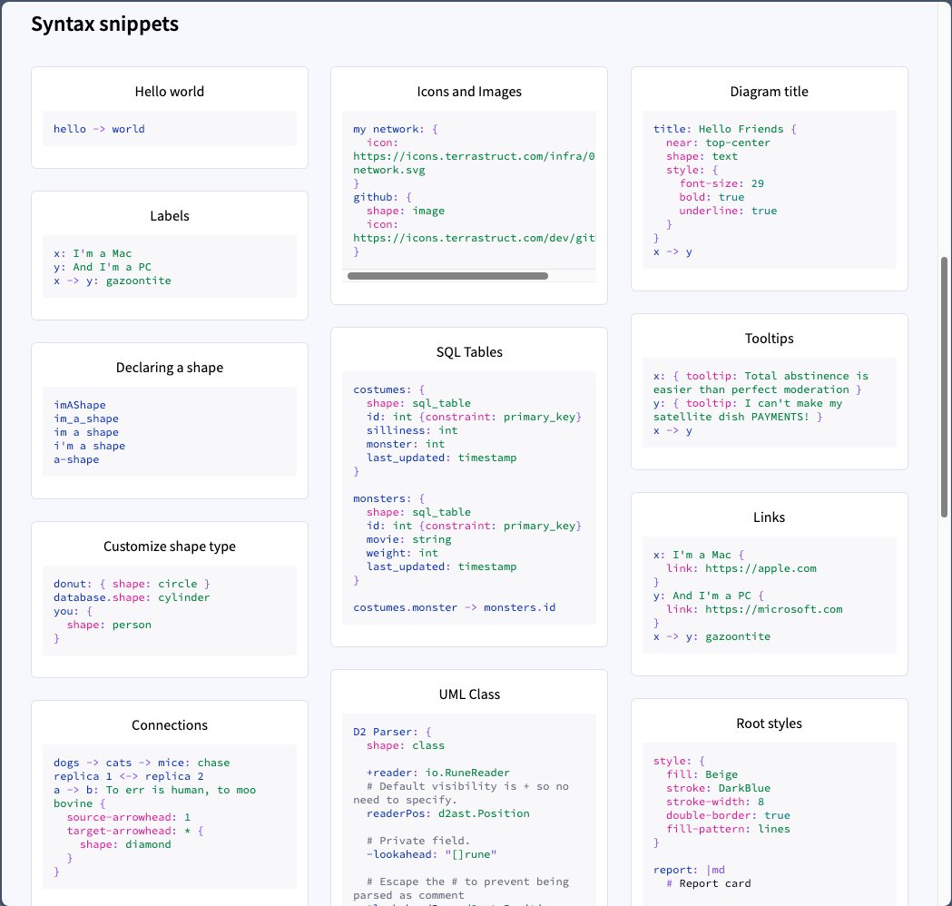952x906 pixels.
Task: Click the Tooltips snippet card
Action: tap(769, 391)
